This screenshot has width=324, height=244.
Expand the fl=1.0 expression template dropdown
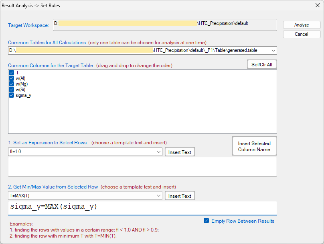[159, 152]
